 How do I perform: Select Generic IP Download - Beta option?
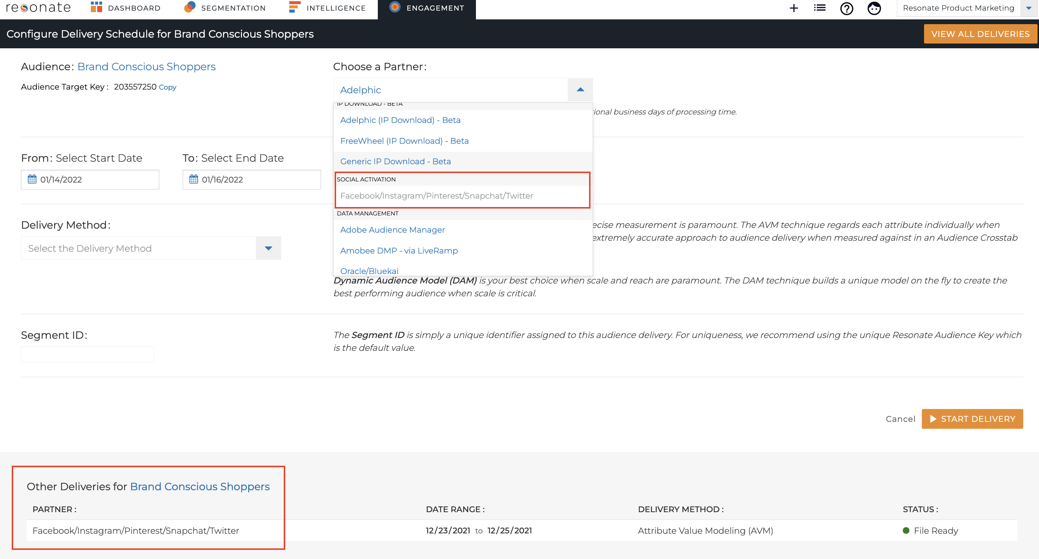pyautogui.click(x=463, y=161)
